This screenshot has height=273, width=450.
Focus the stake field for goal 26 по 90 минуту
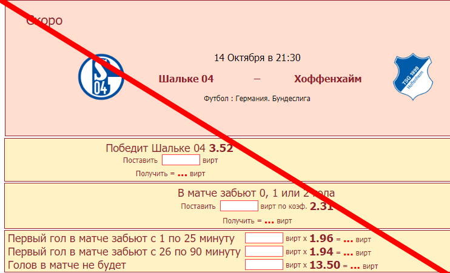[264, 252]
